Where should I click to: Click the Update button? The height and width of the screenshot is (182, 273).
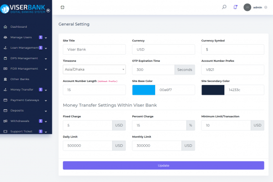(163, 165)
